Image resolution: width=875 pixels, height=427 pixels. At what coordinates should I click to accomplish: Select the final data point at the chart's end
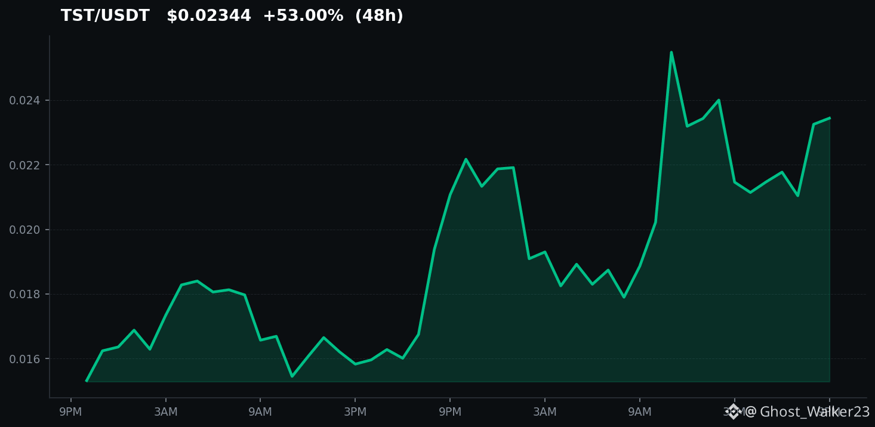829,118
